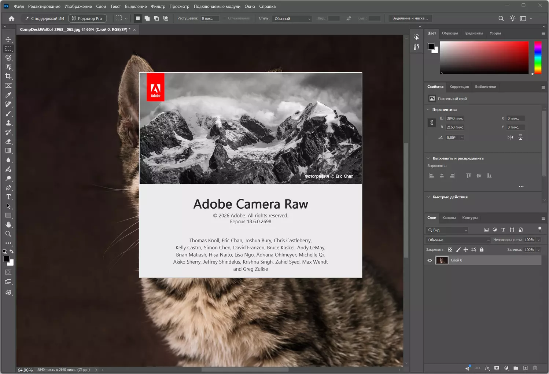Click the Растушевка input field
This screenshot has width=549, height=374.
click(210, 18)
